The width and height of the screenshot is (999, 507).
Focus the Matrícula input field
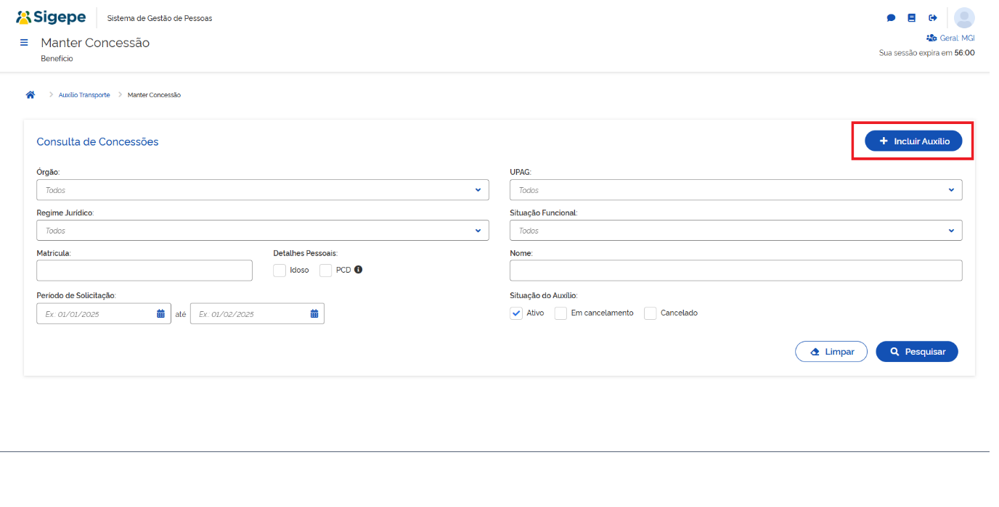144,271
